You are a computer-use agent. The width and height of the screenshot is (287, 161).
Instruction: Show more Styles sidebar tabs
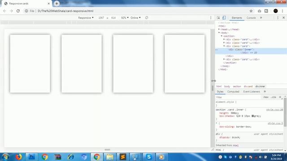pyautogui.click(x=265, y=91)
